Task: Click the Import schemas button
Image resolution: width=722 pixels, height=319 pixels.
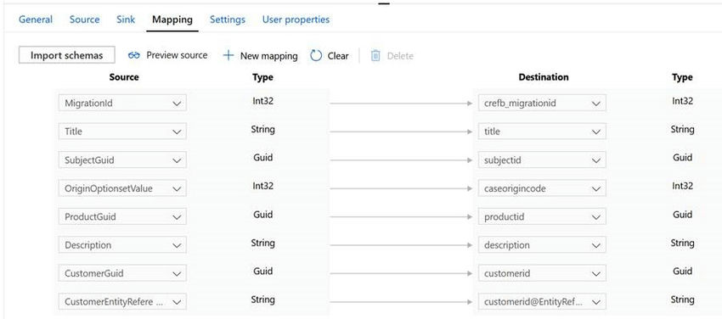Action: (x=67, y=55)
